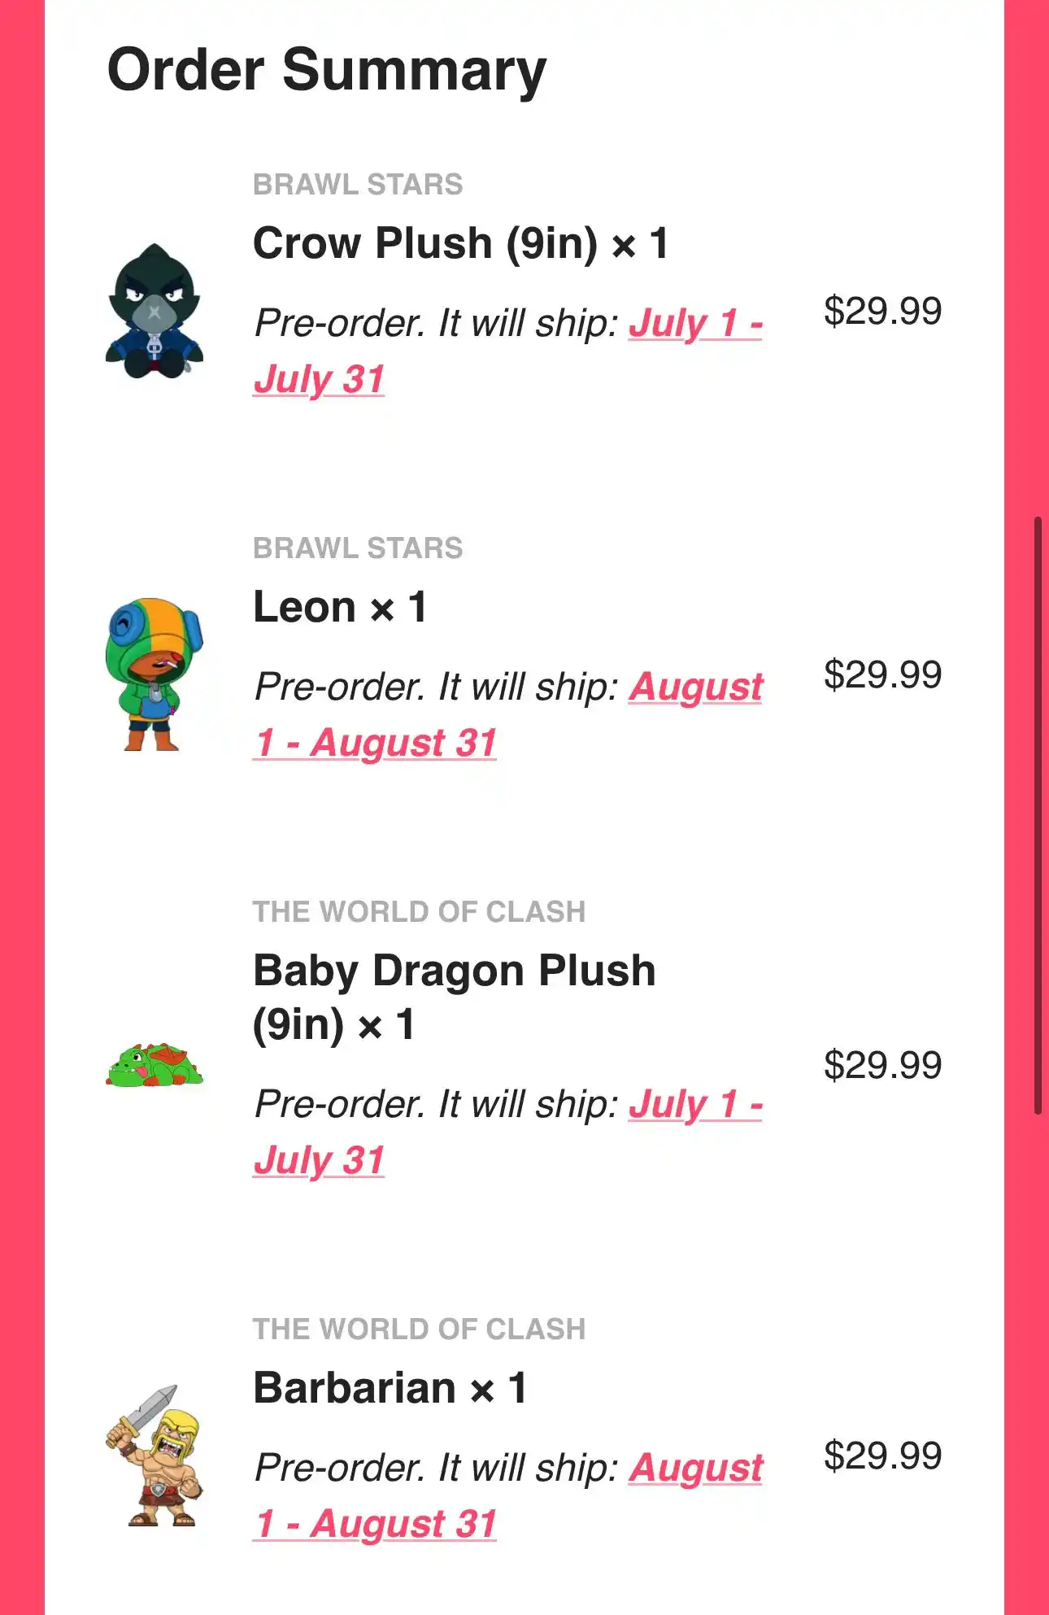Image resolution: width=1049 pixels, height=1615 pixels.
Task: Click the $29.99 price beside Barbarian
Action: pos(882,1456)
